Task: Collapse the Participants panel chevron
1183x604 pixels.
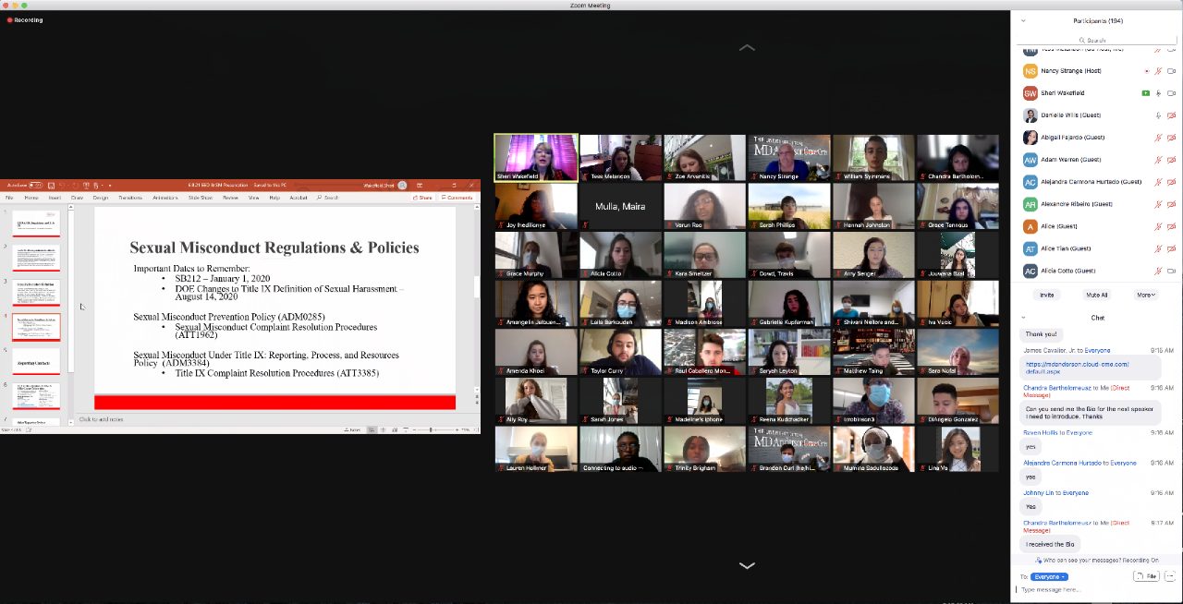Action: (x=1023, y=20)
